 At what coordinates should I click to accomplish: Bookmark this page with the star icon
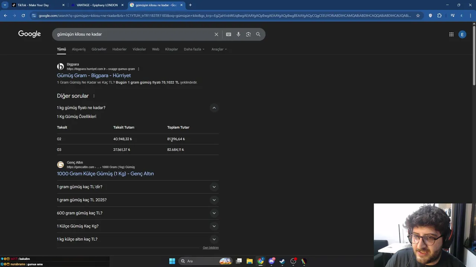point(418,16)
